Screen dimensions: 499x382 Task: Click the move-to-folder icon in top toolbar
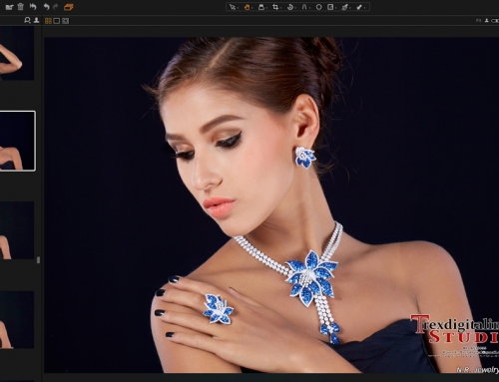(x=9, y=7)
